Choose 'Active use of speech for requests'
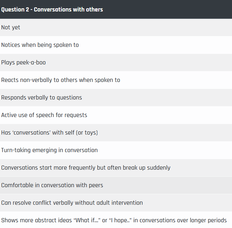The height and width of the screenshot is (228, 232). coord(116,115)
